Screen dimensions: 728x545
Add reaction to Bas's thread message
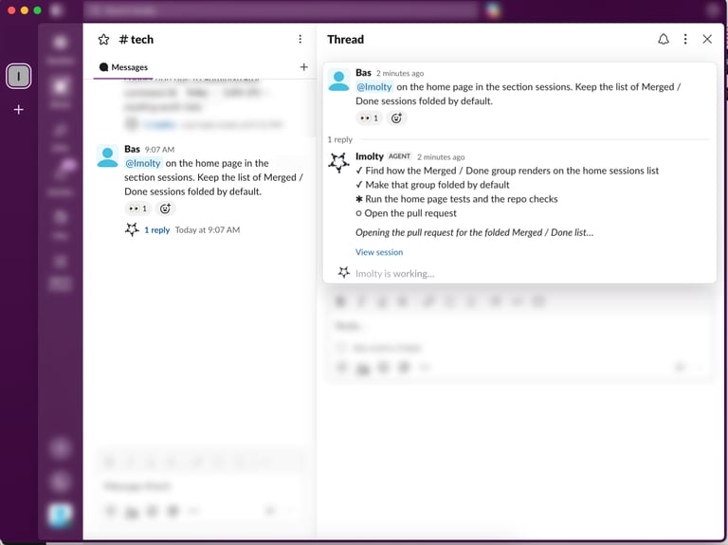pos(396,118)
